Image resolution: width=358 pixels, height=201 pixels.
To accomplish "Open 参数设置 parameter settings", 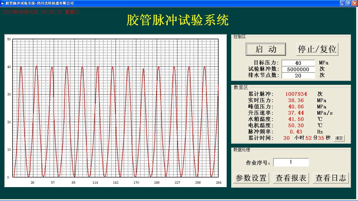I will (x=251, y=178).
